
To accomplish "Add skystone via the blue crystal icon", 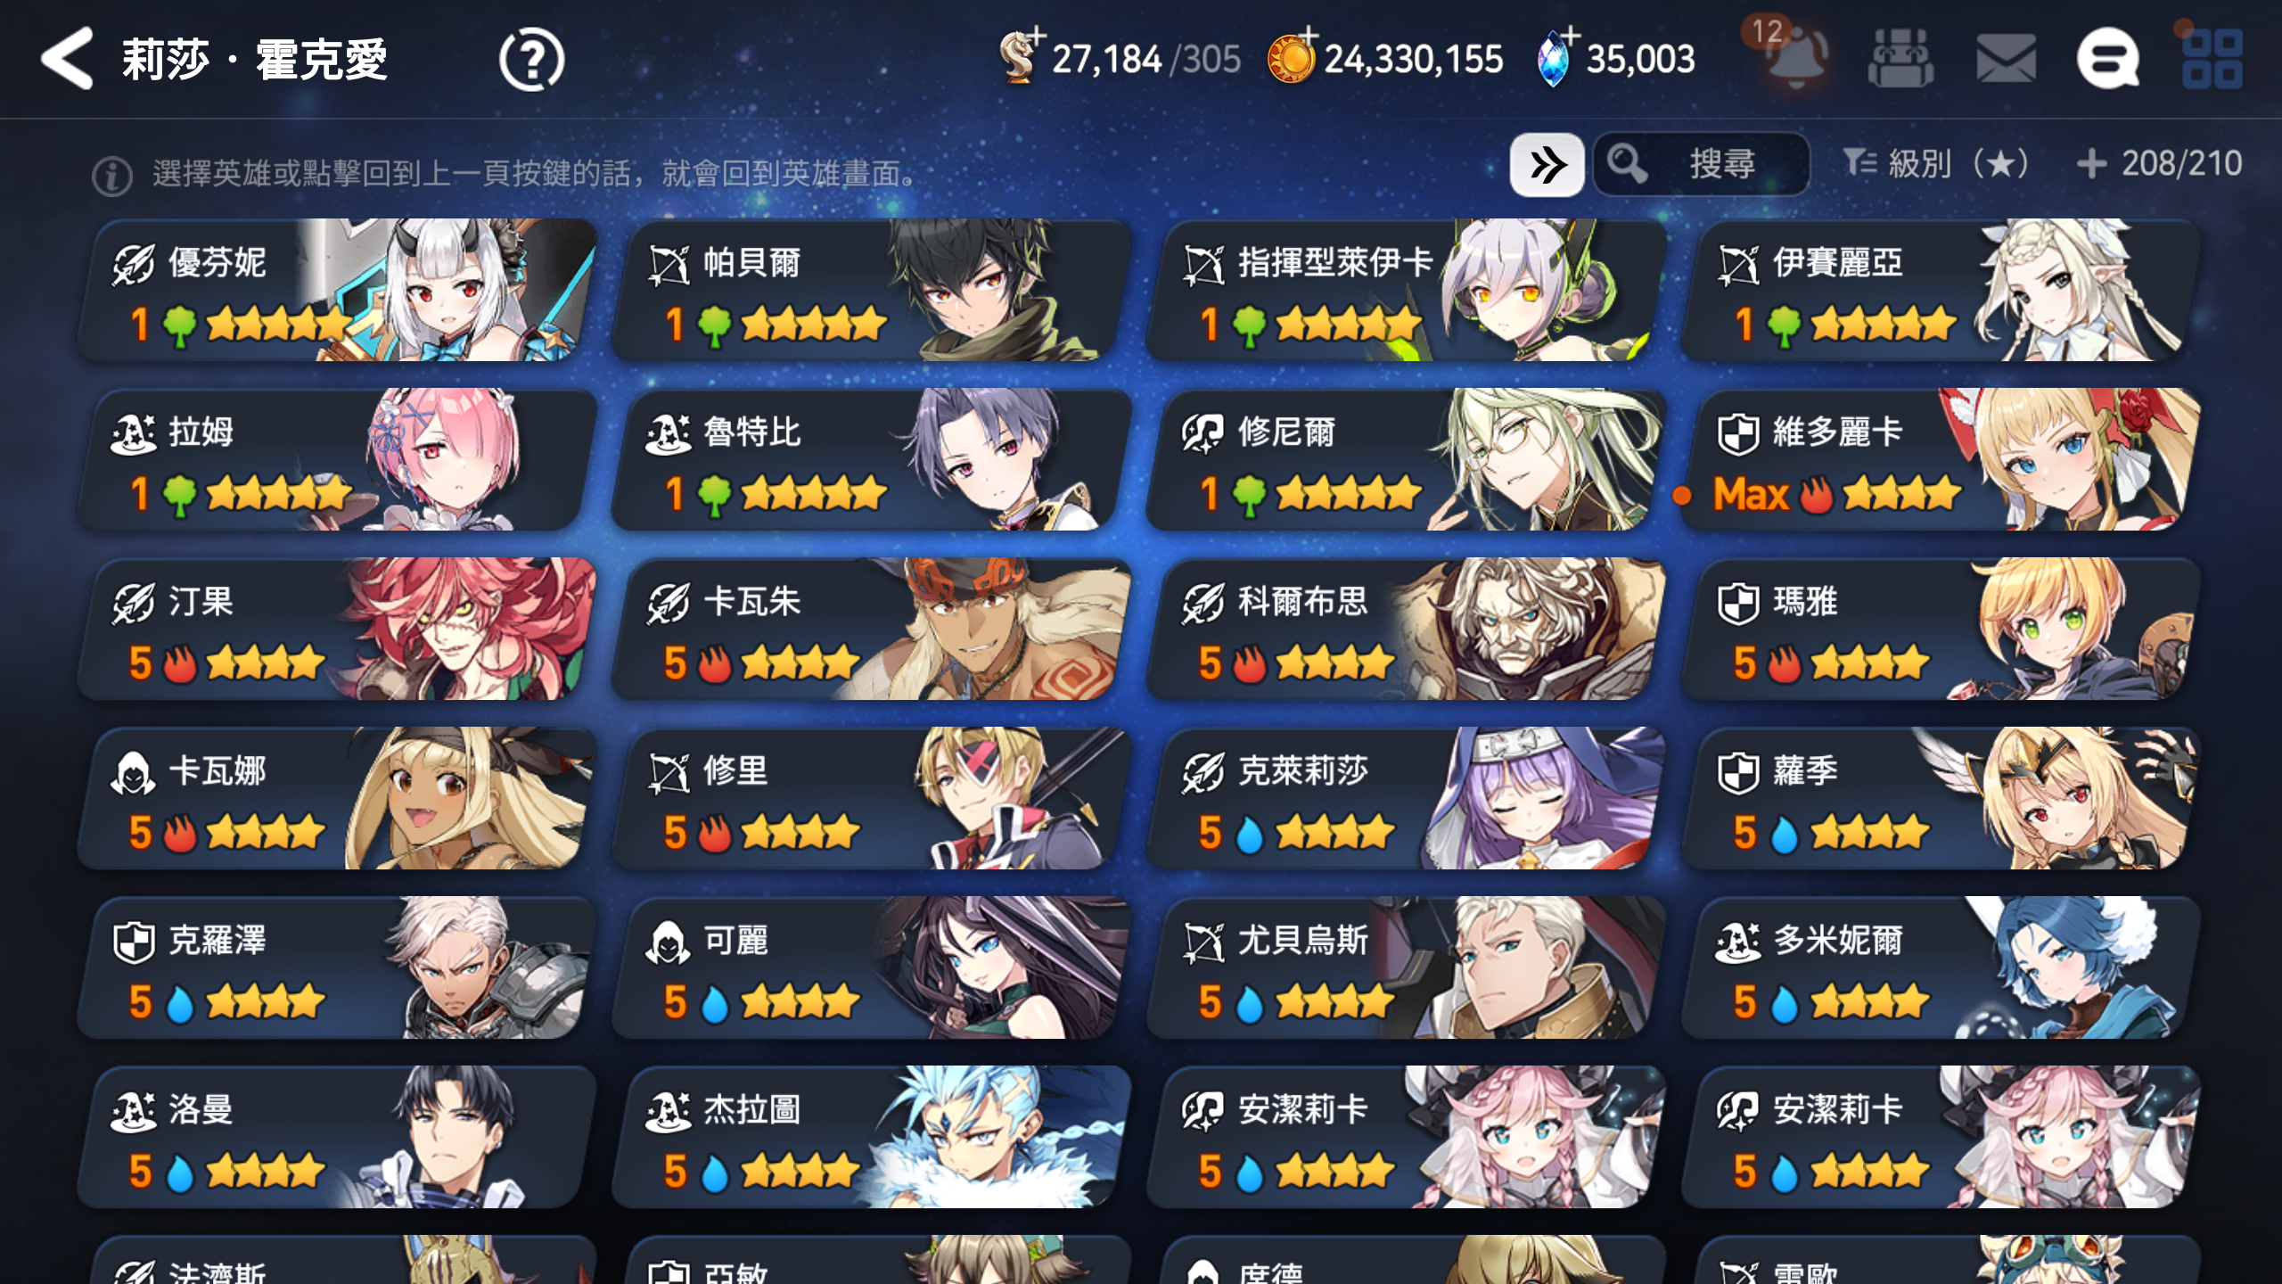I will pyautogui.click(x=1556, y=57).
